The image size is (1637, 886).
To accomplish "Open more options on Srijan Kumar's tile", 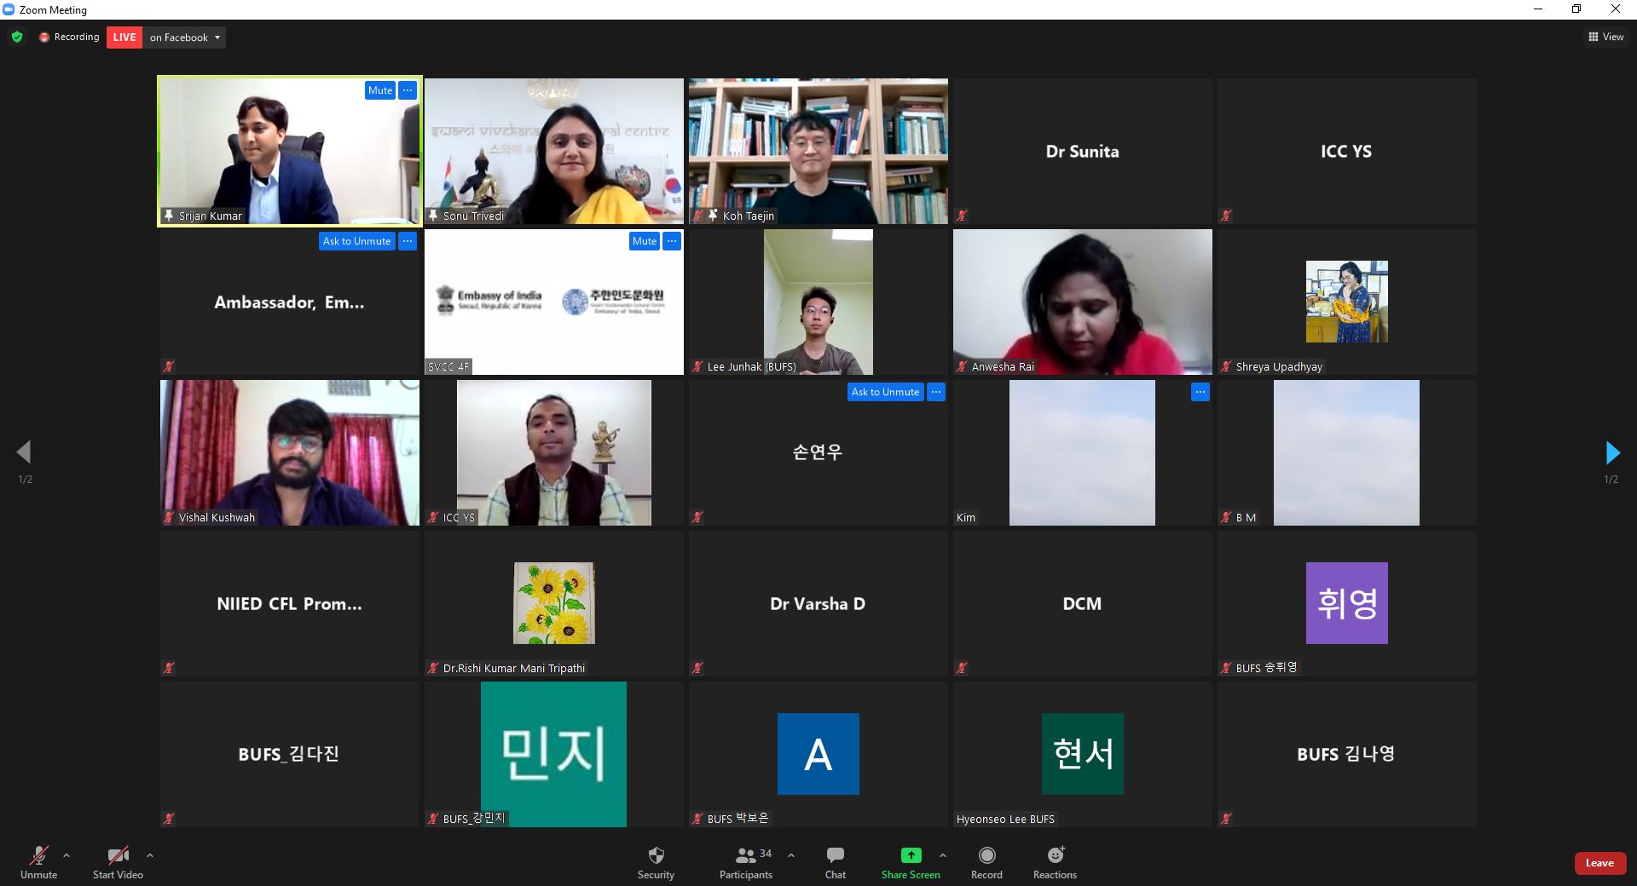I will tap(408, 90).
